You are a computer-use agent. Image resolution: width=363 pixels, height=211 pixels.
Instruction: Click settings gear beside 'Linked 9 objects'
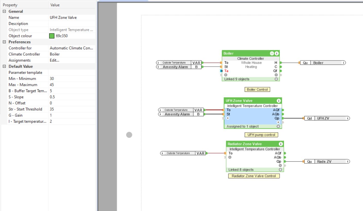coord(276,79)
